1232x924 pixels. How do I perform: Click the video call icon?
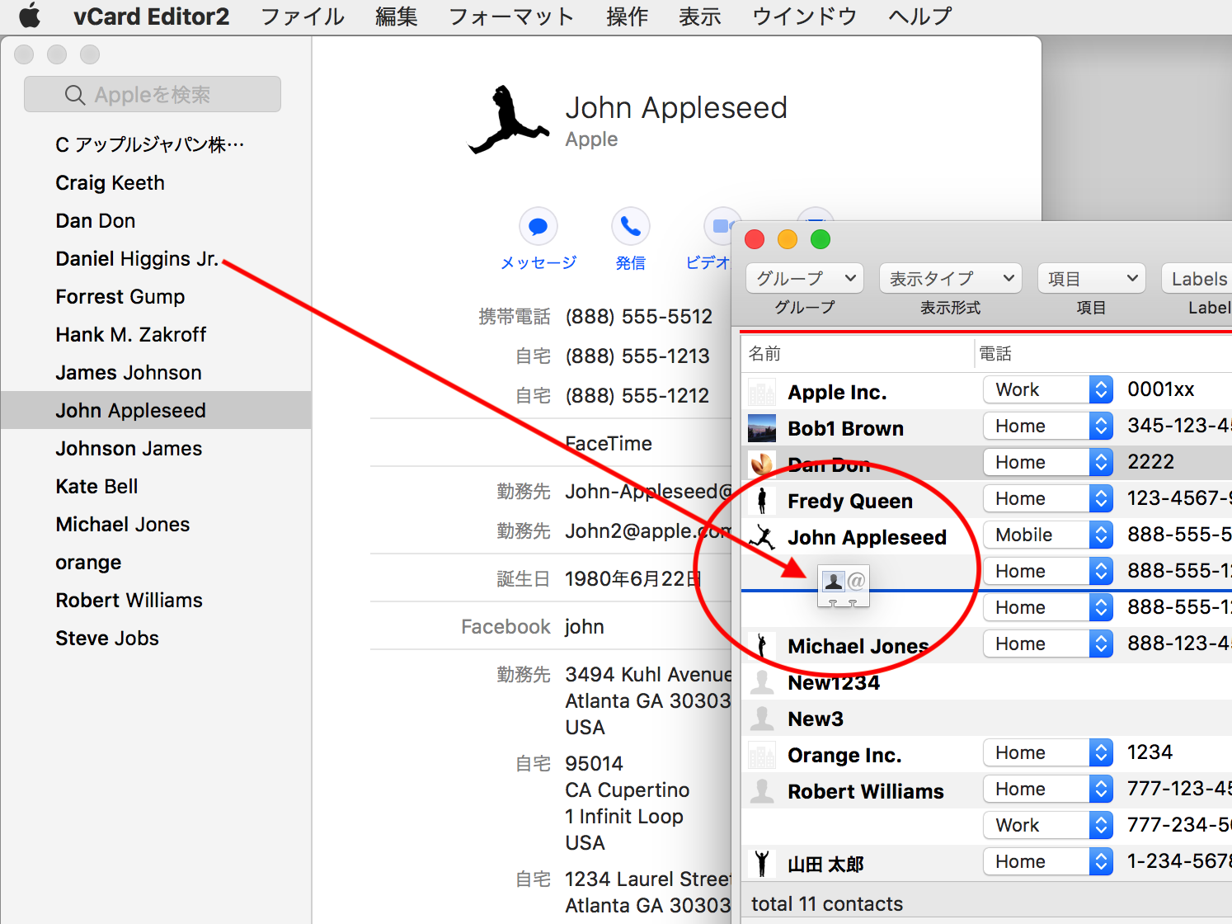point(719,226)
